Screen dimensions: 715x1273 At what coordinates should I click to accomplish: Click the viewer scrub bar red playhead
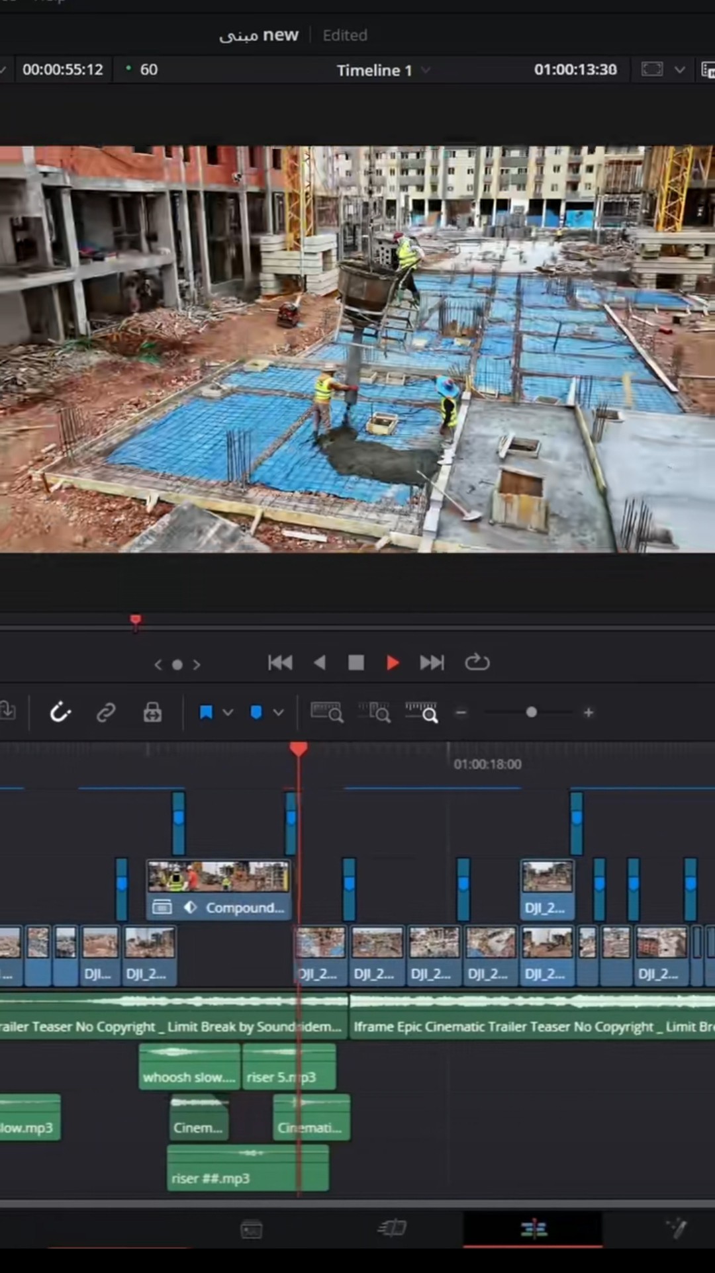(x=136, y=621)
